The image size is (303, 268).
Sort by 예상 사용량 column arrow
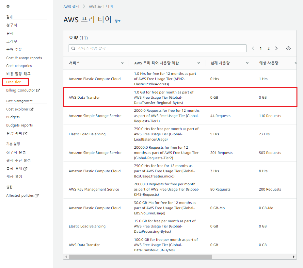295,63
